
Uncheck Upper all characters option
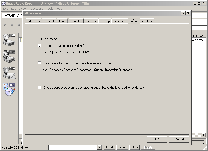click(x=40, y=46)
